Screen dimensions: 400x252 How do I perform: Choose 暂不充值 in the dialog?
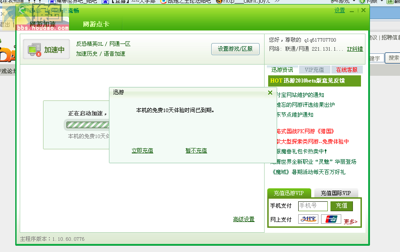click(196, 151)
